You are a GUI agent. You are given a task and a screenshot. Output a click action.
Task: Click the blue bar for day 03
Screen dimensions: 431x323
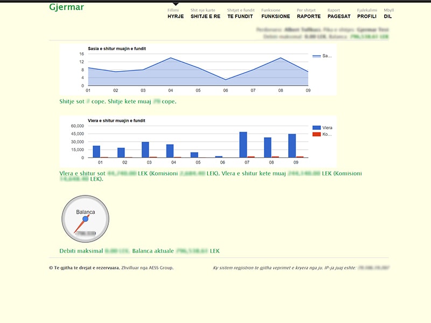pyautogui.click(x=145, y=150)
